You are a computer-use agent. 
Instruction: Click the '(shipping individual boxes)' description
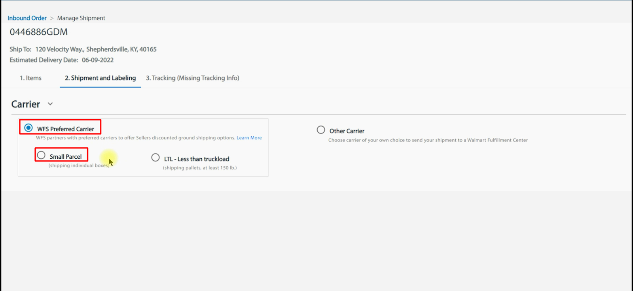point(79,165)
